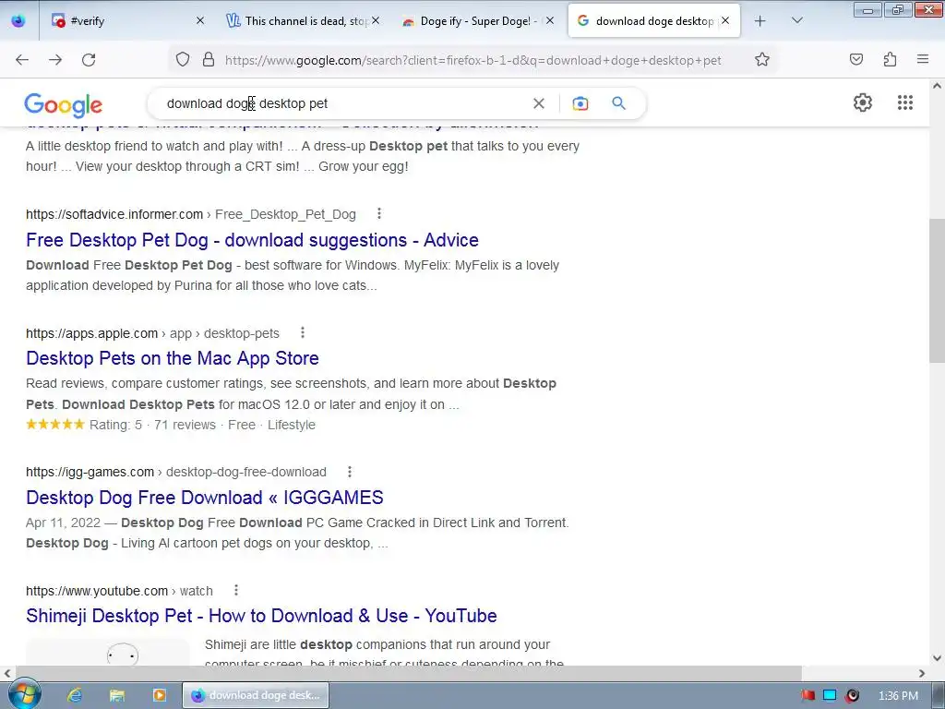Open Windows Explorer from taskbar
Viewport: 945px width, 709px height.
117,695
